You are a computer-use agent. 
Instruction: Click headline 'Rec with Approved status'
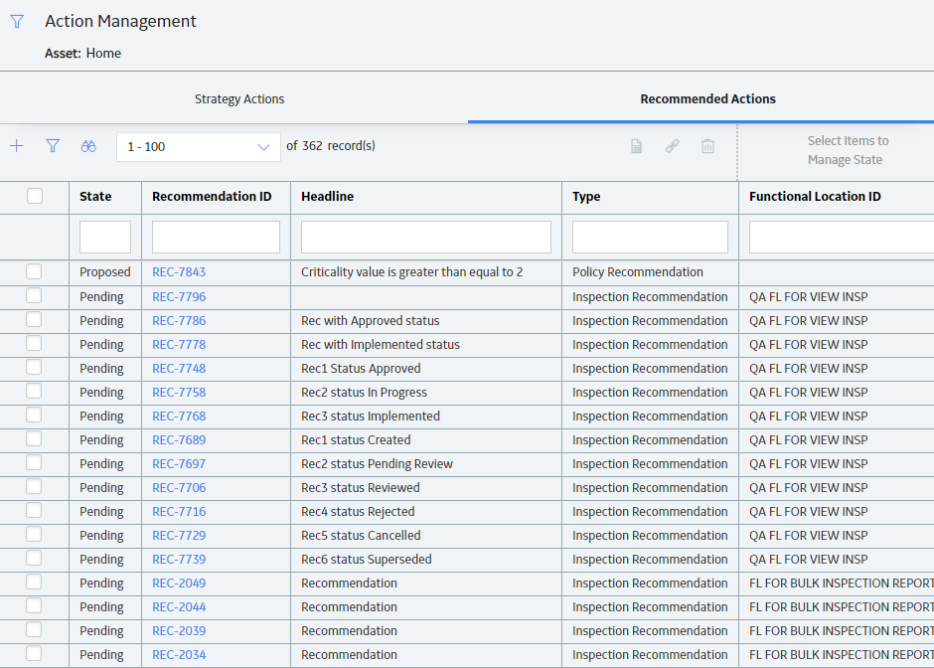point(370,321)
